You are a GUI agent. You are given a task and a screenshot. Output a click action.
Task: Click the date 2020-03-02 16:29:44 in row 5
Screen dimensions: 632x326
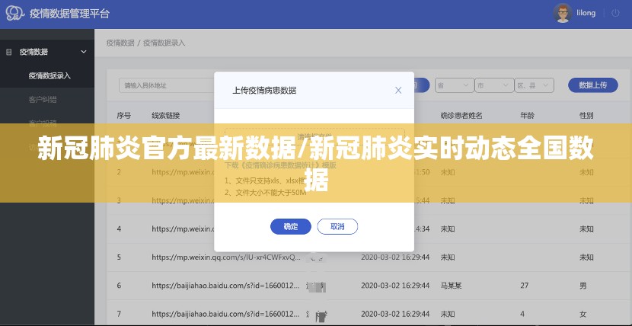pos(395,257)
